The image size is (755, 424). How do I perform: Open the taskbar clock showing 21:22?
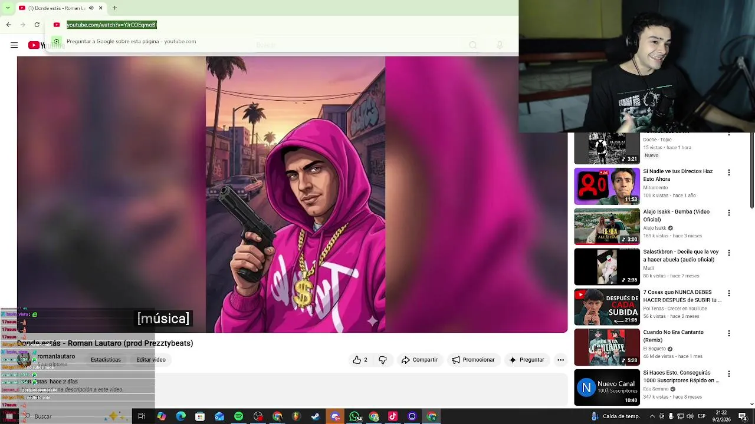point(721,416)
